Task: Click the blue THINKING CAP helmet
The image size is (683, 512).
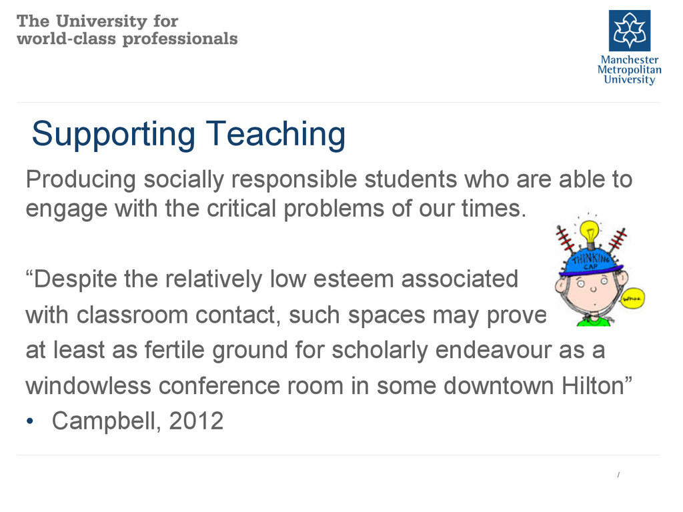Action: pyautogui.click(x=591, y=263)
